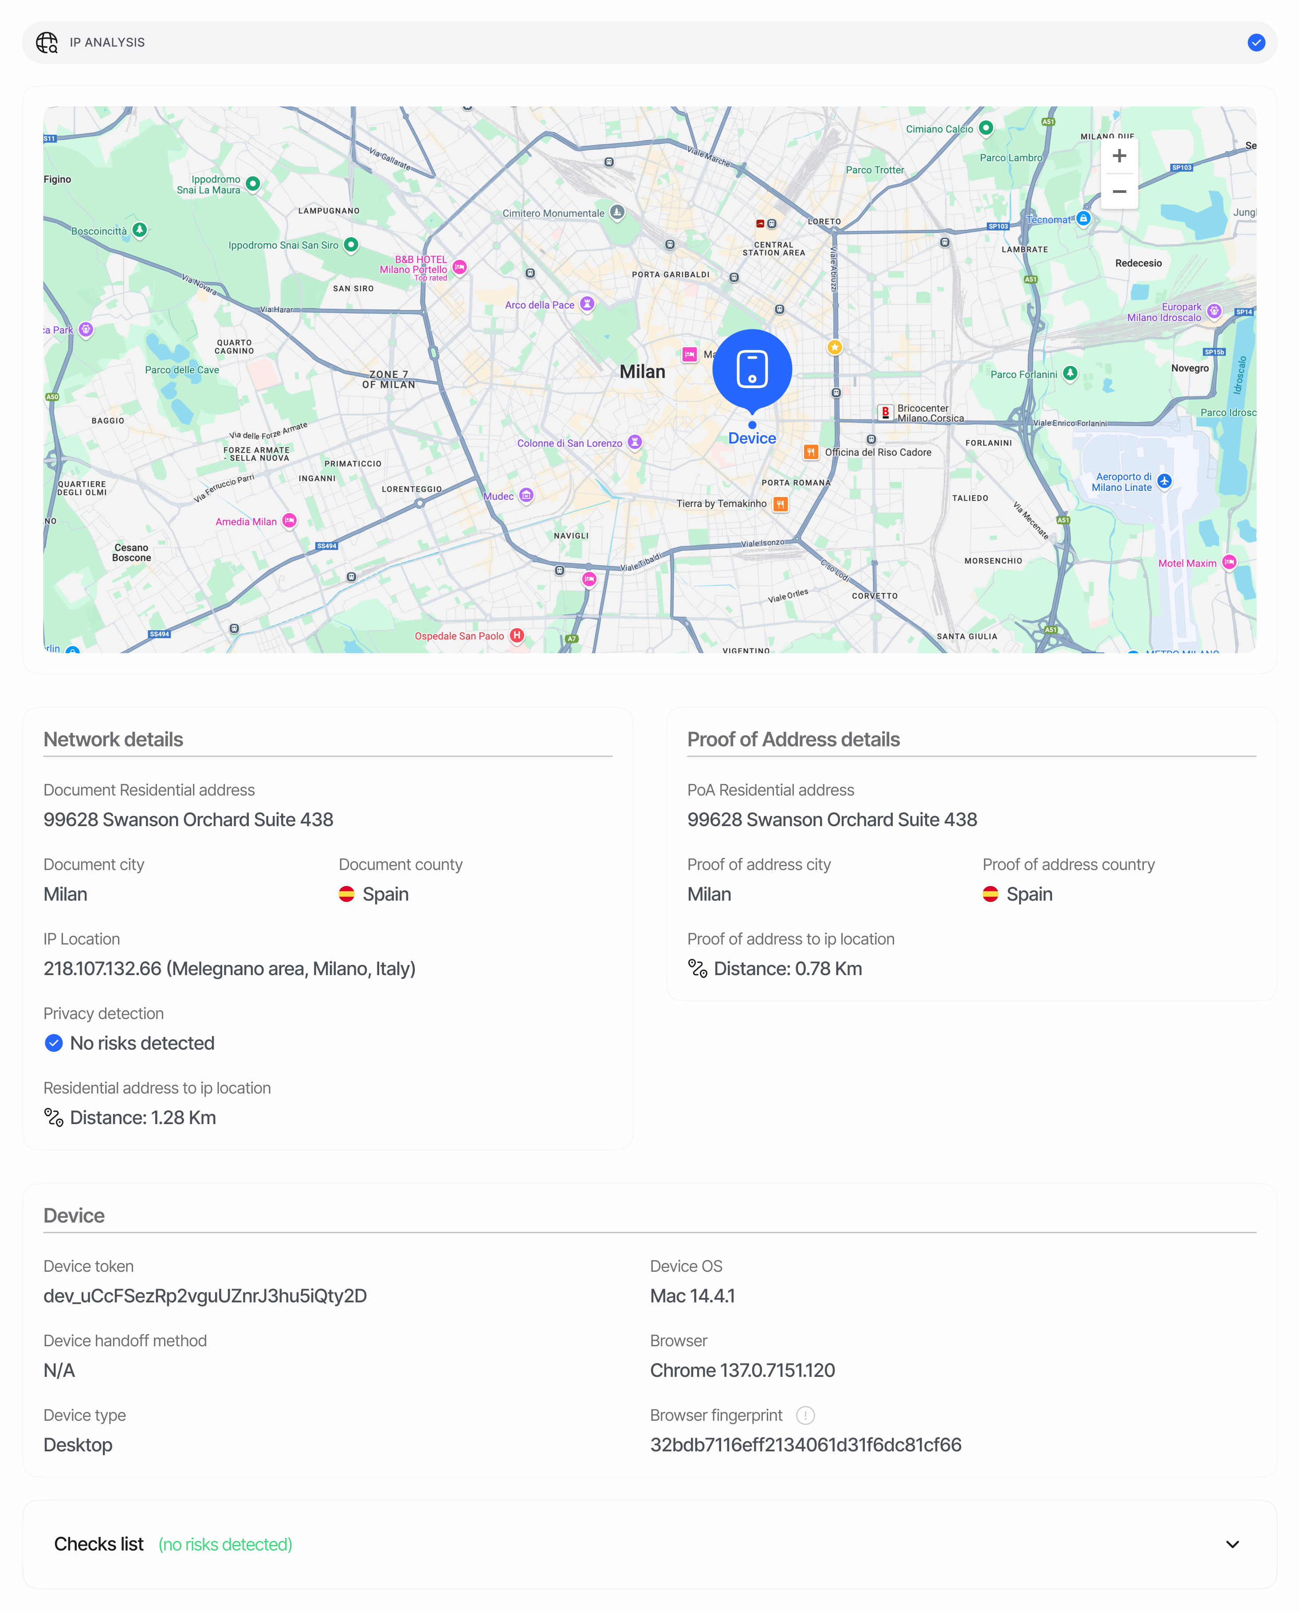The width and height of the screenshot is (1299, 1611).
Task: Click the Browser fingerprint info icon
Action: tap(805, 1415)
